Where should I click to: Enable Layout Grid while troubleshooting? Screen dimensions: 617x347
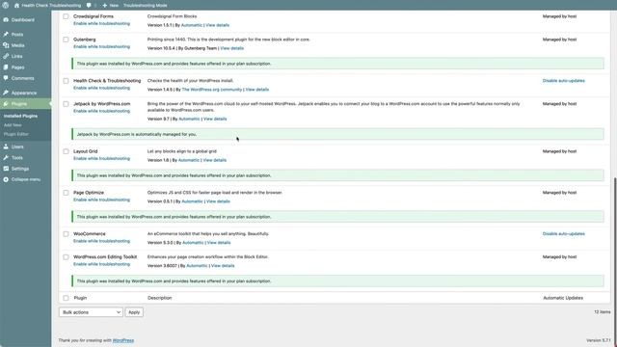pyautogui.click(x=101, y=158)
